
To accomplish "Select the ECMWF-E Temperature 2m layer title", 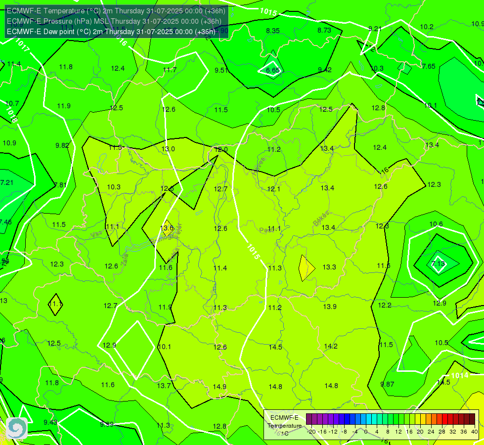I will [116, 11].
